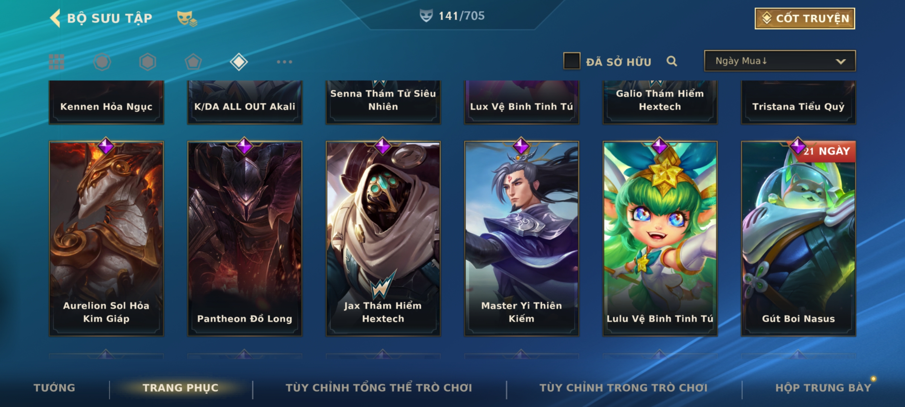Viewport: 905px width, 407px height.
Task: Select the all-skins grid filter icon
Action: point(57,62)
